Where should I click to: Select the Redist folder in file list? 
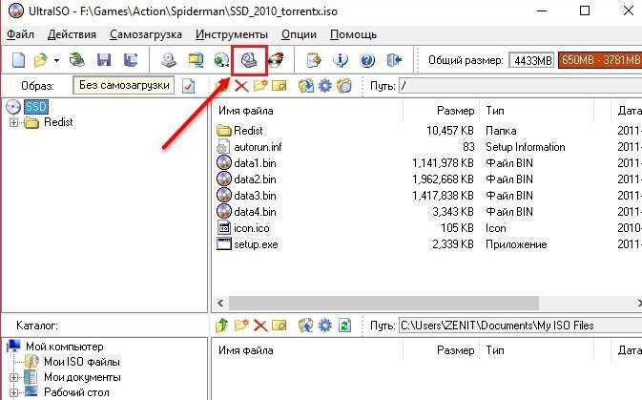pos(248,131)
